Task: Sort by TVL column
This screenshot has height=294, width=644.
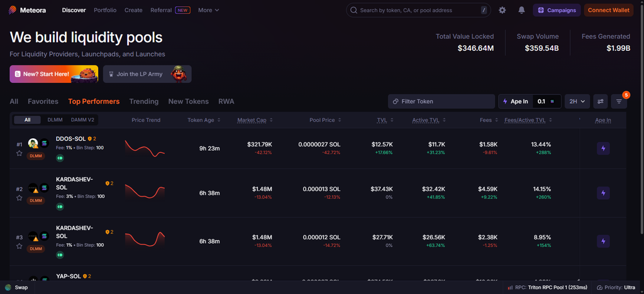Action: tap(386, 120)
